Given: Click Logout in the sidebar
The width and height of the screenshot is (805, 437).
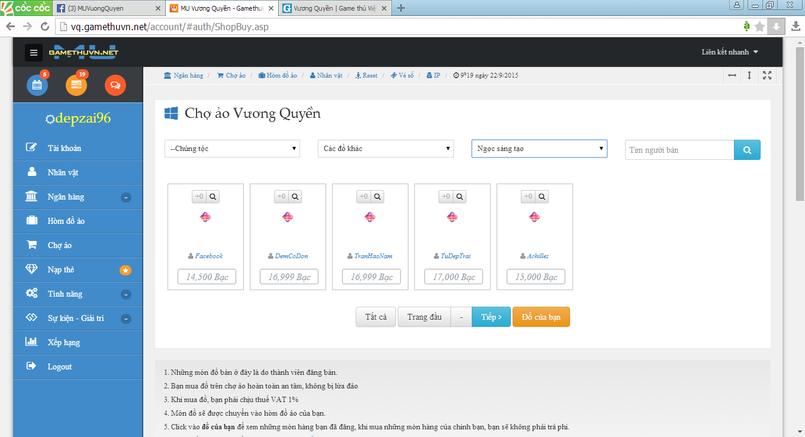Looking at the screenshot, I should click(x=78, y=367).
